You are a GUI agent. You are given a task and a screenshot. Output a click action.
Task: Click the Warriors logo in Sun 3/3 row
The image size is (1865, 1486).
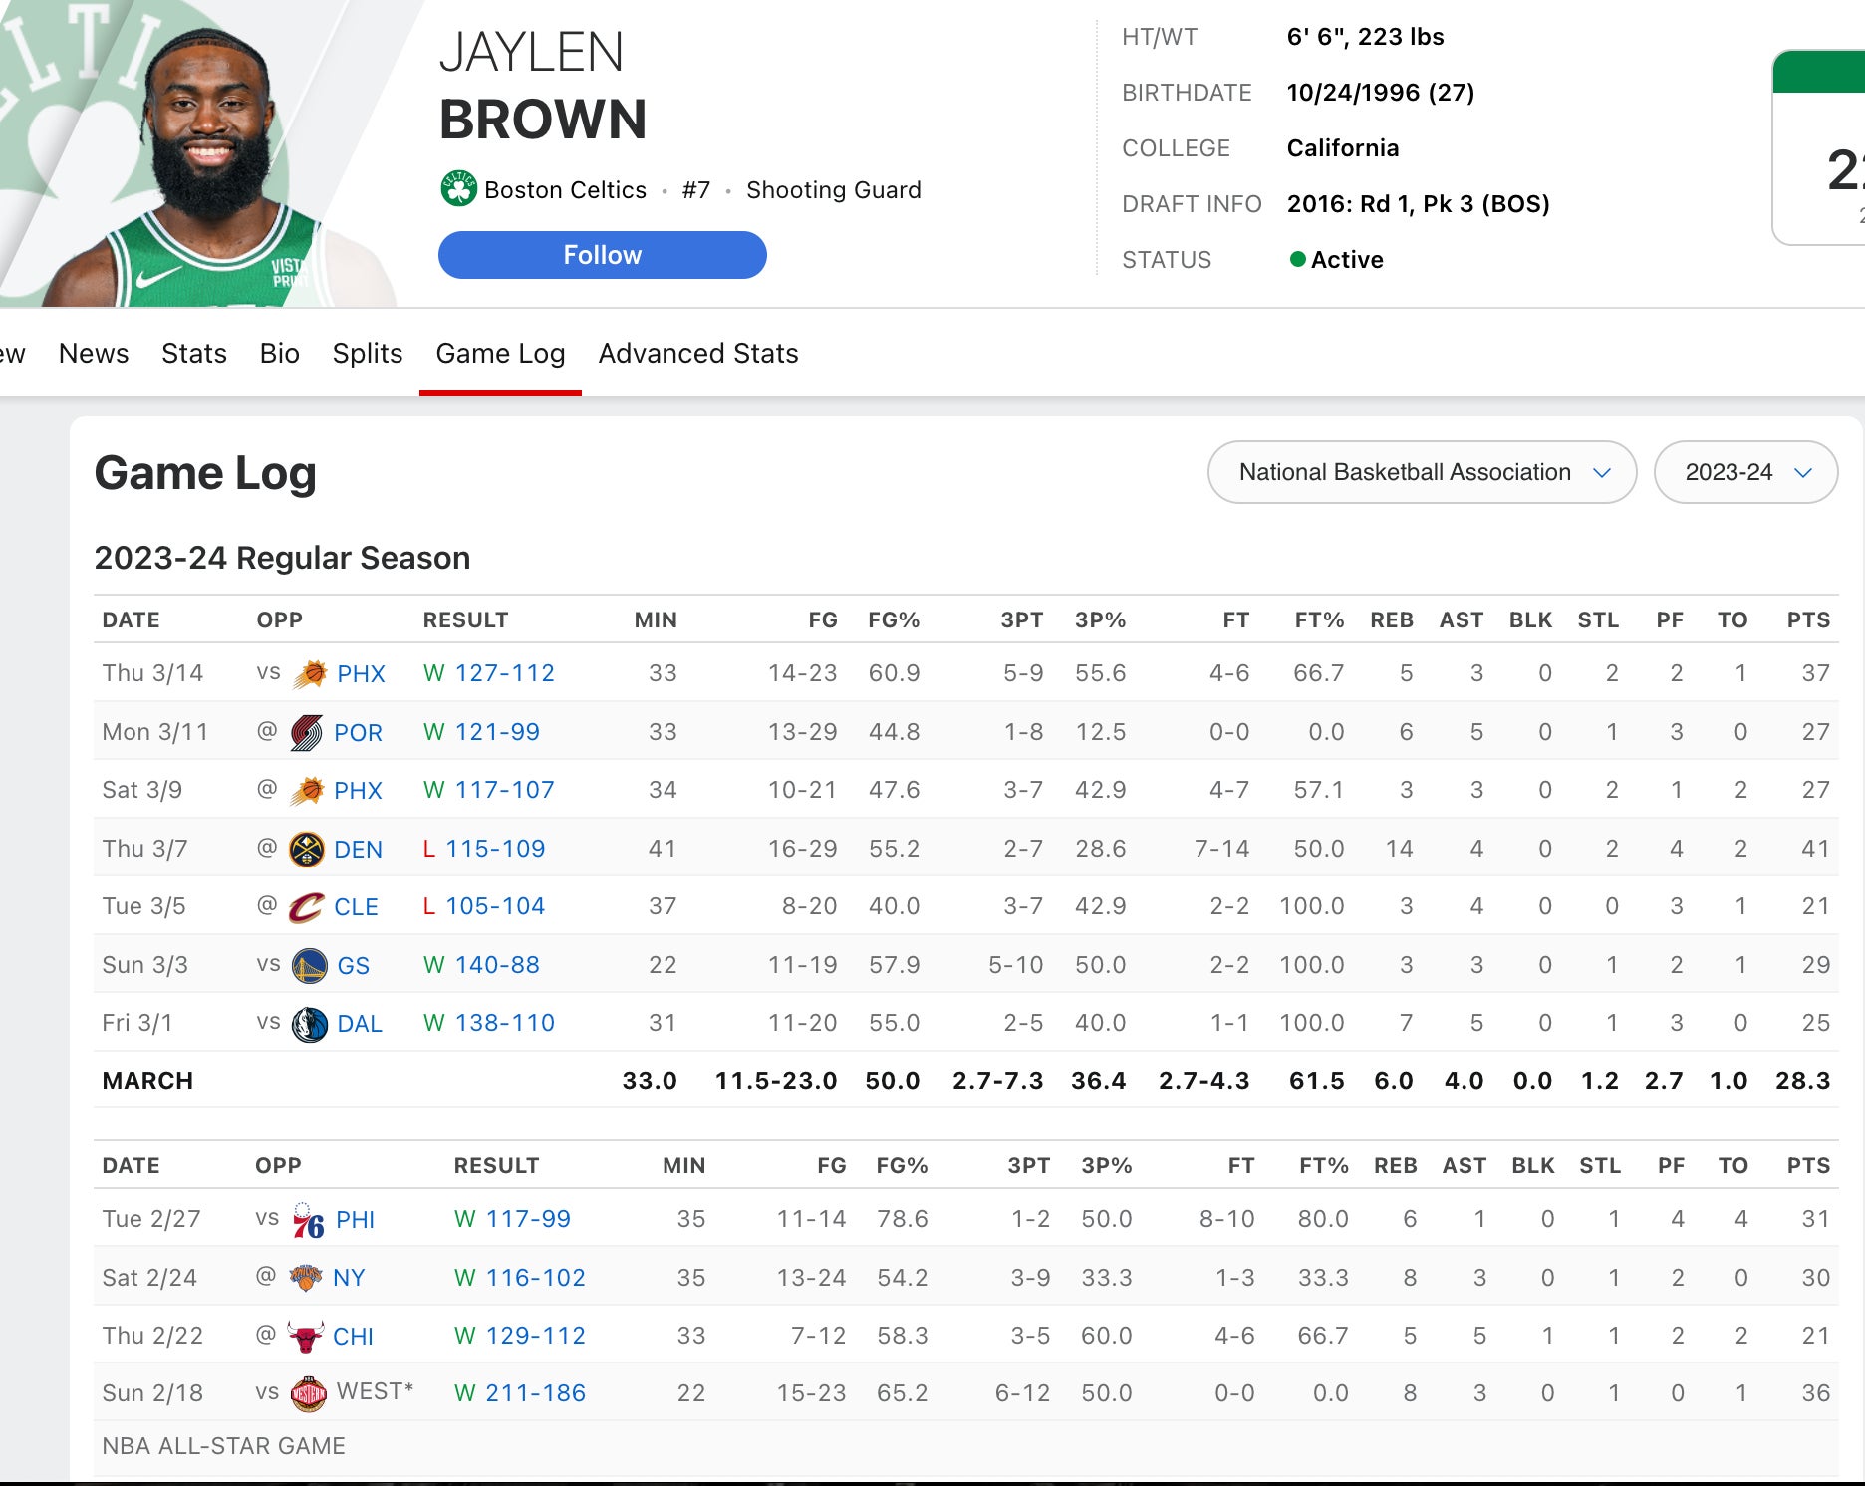coord(310,966)
